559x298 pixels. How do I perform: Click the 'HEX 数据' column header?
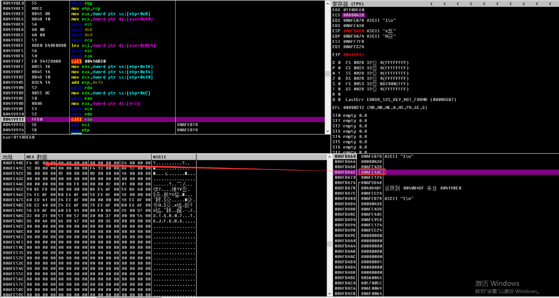click(89, 157)
